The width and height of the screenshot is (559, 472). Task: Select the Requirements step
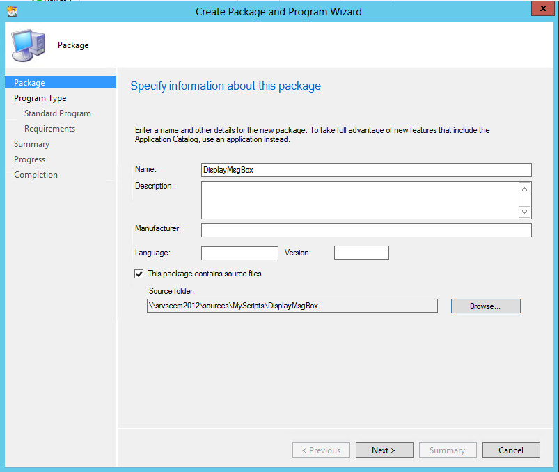point(49,129)
